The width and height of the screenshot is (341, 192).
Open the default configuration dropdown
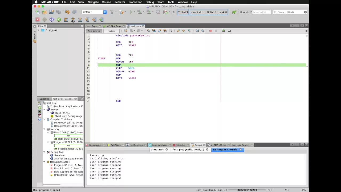[94, 12]
